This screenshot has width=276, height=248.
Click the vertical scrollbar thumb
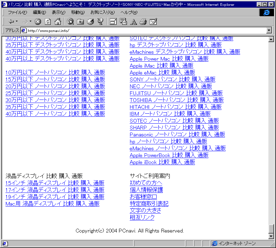271,229
